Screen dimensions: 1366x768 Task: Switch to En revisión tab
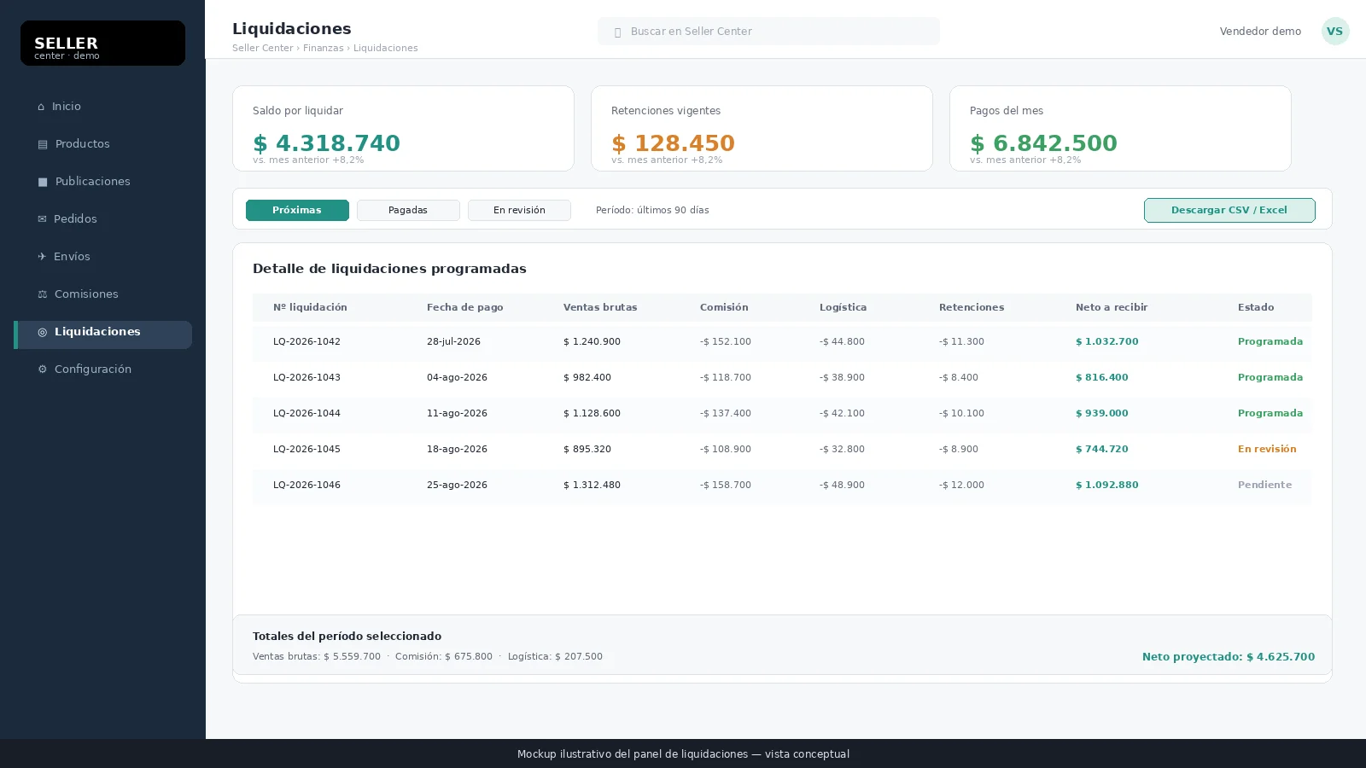519,210
